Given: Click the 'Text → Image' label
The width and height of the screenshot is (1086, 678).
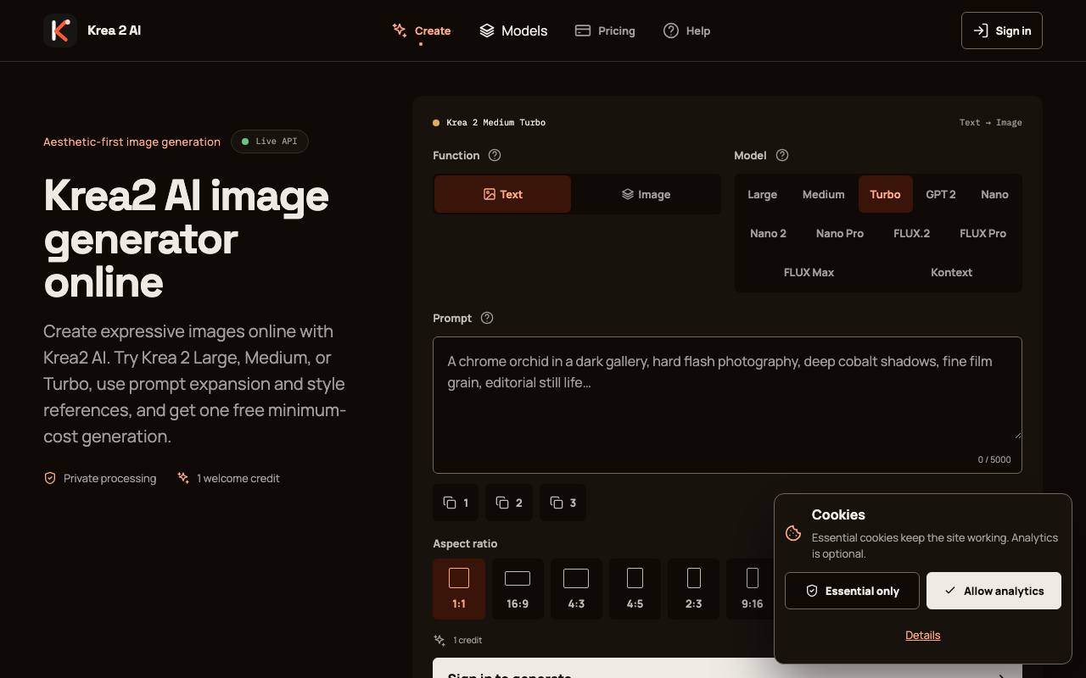Looking at the screenshot, I should (x=990, y=123).
